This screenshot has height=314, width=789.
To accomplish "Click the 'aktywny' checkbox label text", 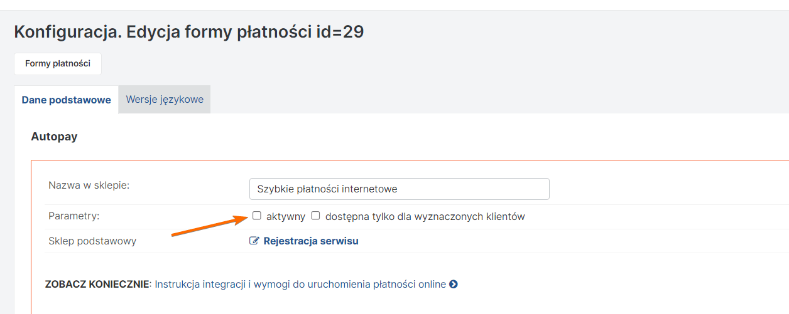I will pos(285,217).
